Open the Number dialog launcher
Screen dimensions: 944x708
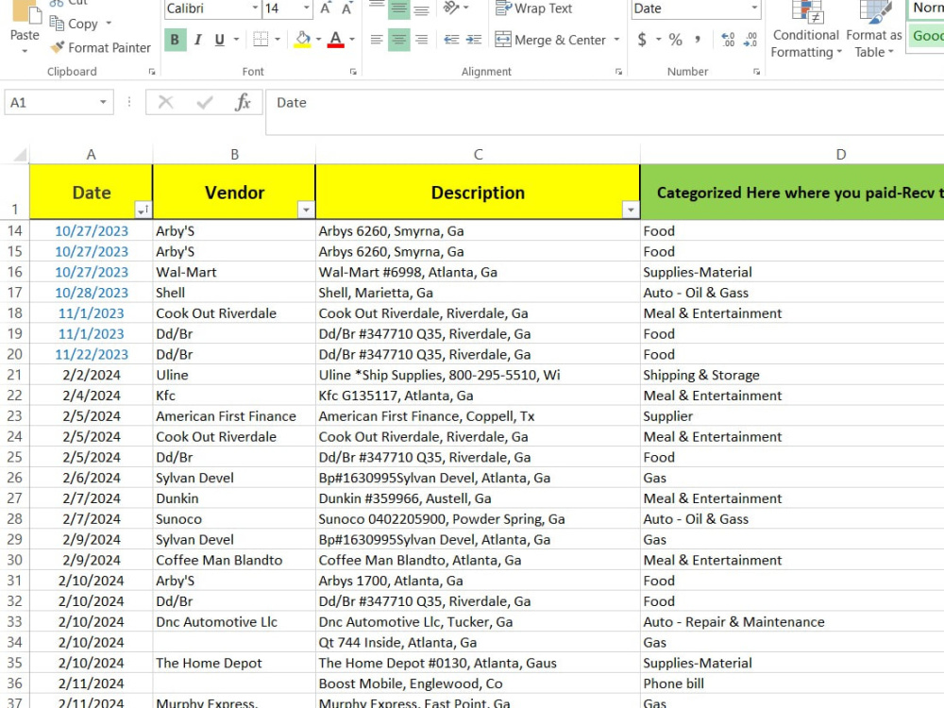tap(757, 72)
